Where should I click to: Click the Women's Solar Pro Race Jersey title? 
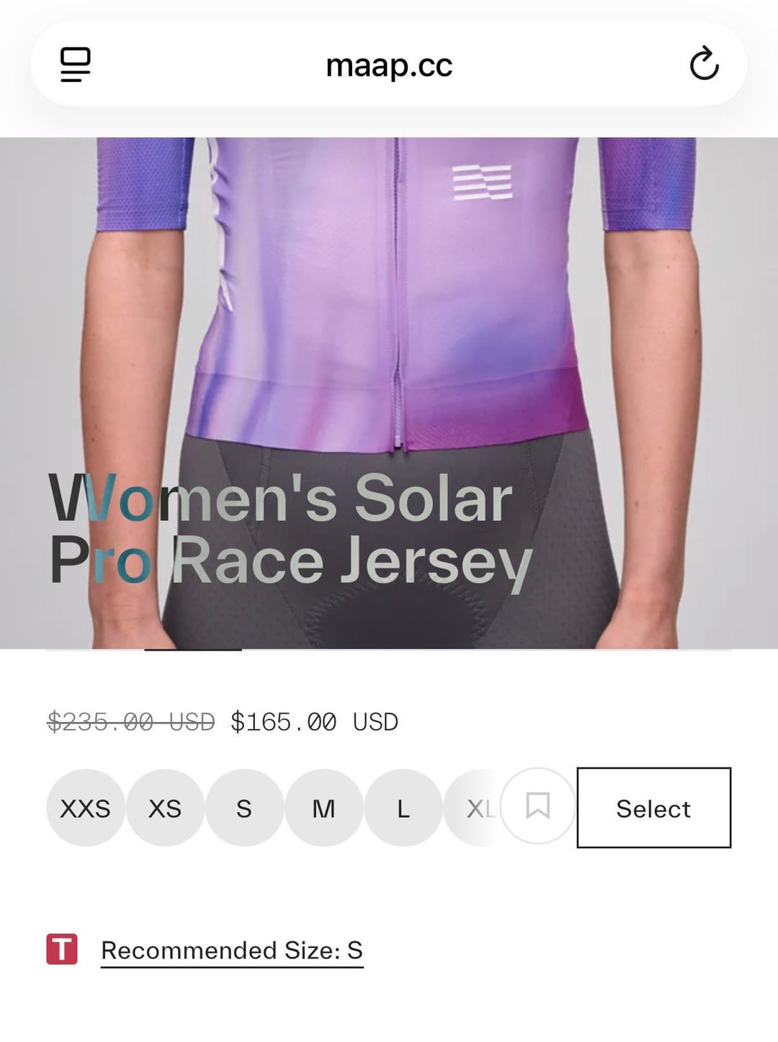291,530
